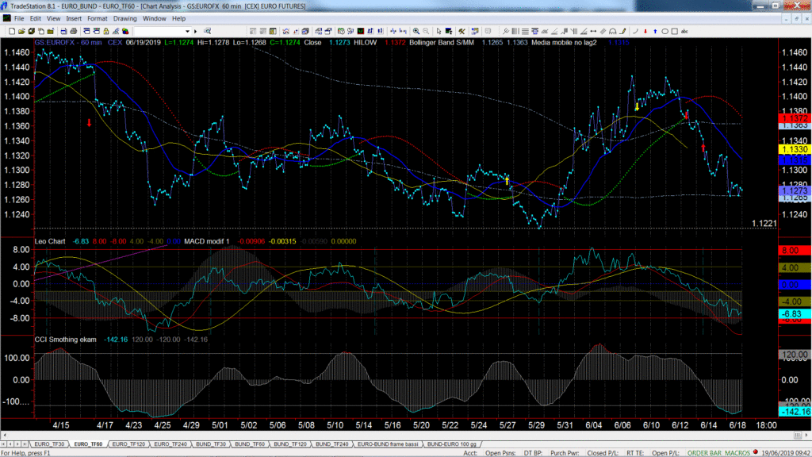Select the horizontal line drawing tool
The width and height of the screenshot is (812, 457).
point(525,31)
